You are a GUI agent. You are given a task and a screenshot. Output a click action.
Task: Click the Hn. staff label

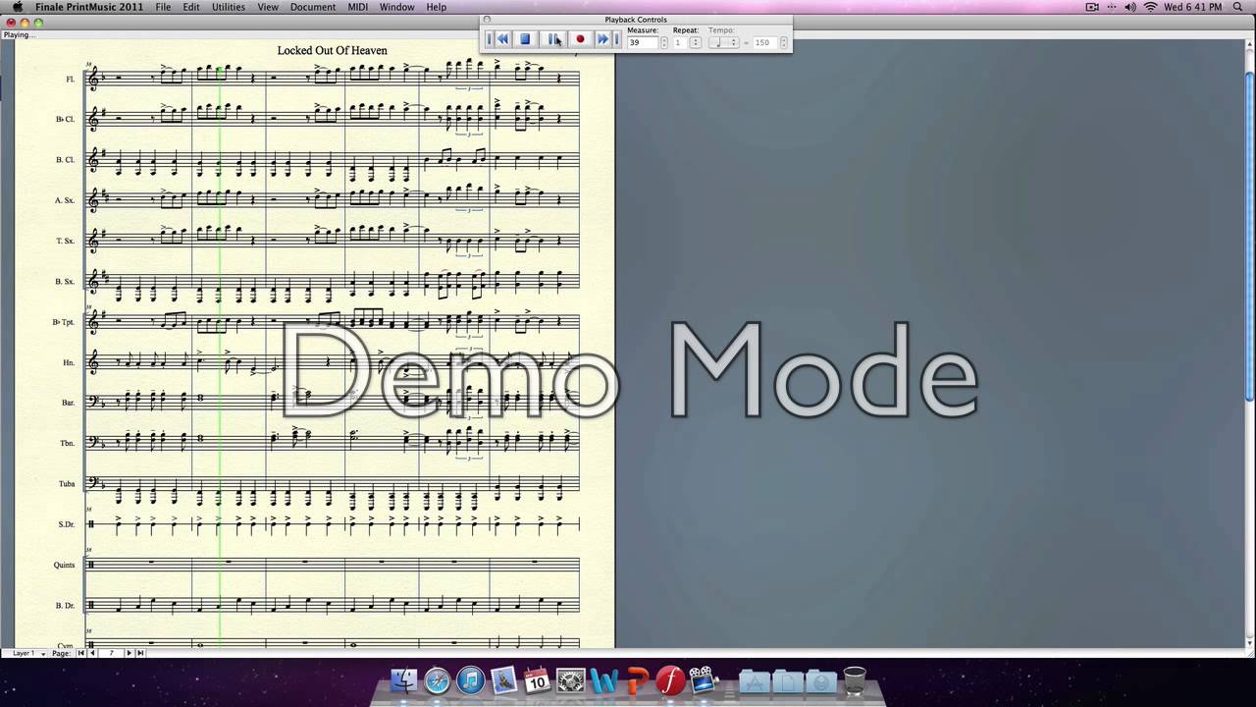pos(69,362)
